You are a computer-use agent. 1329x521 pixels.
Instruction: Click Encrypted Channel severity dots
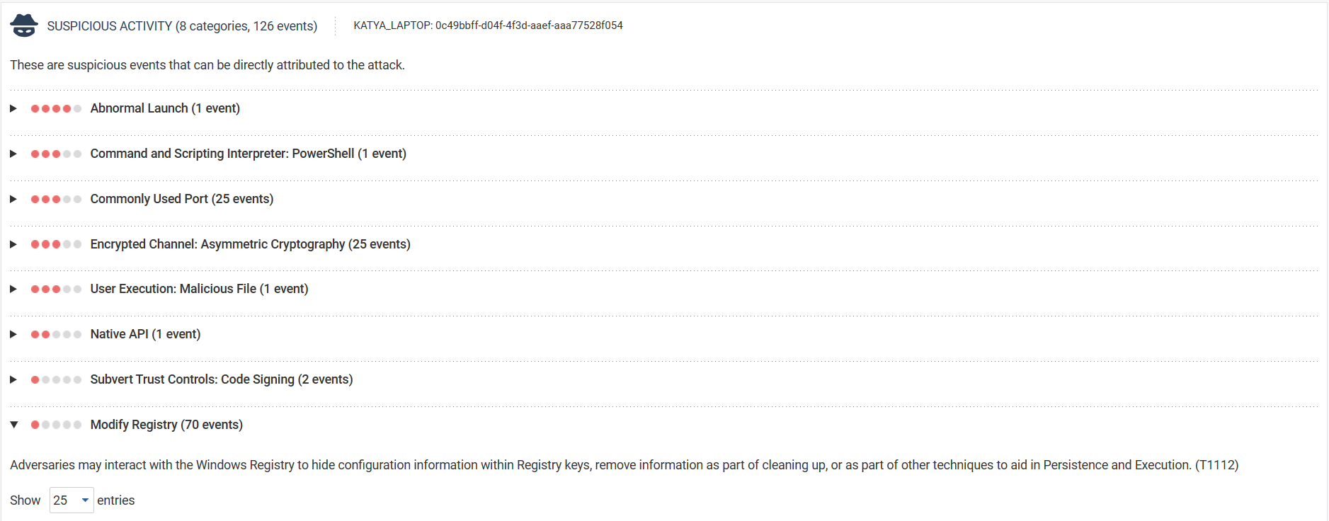click(x=56, y=244)
